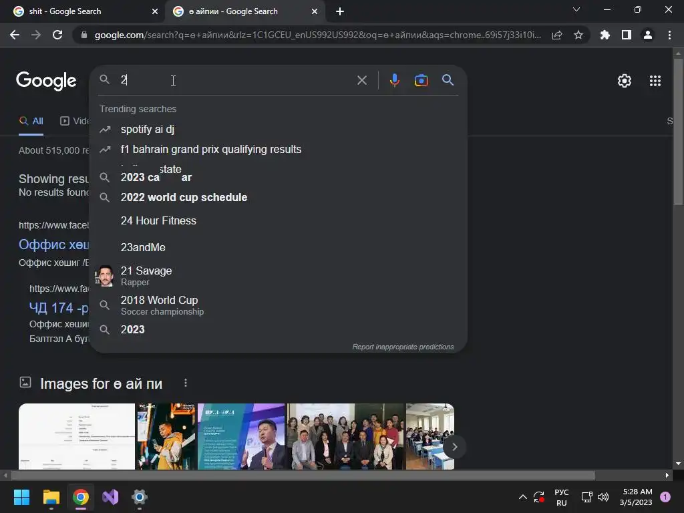684x513 pixels.
Task: View site information lock icon
Action: click(x=84, y=35)
